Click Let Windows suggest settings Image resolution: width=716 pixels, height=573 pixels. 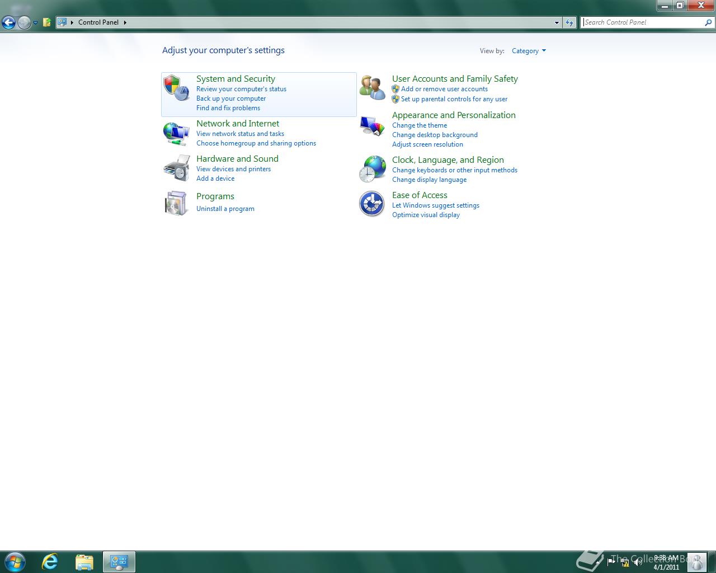pos(436,205)
